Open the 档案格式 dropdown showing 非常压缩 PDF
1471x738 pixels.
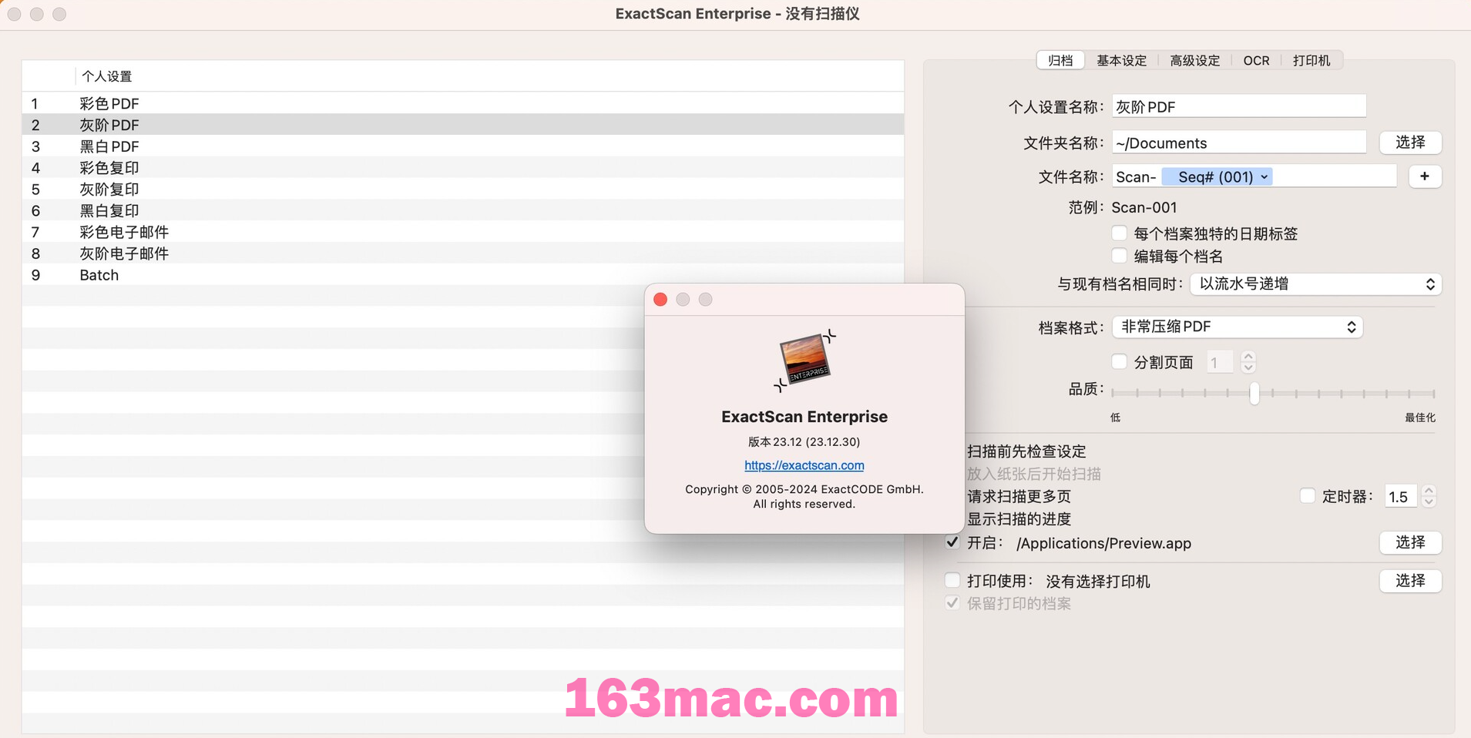click(x=1237, y=327)
